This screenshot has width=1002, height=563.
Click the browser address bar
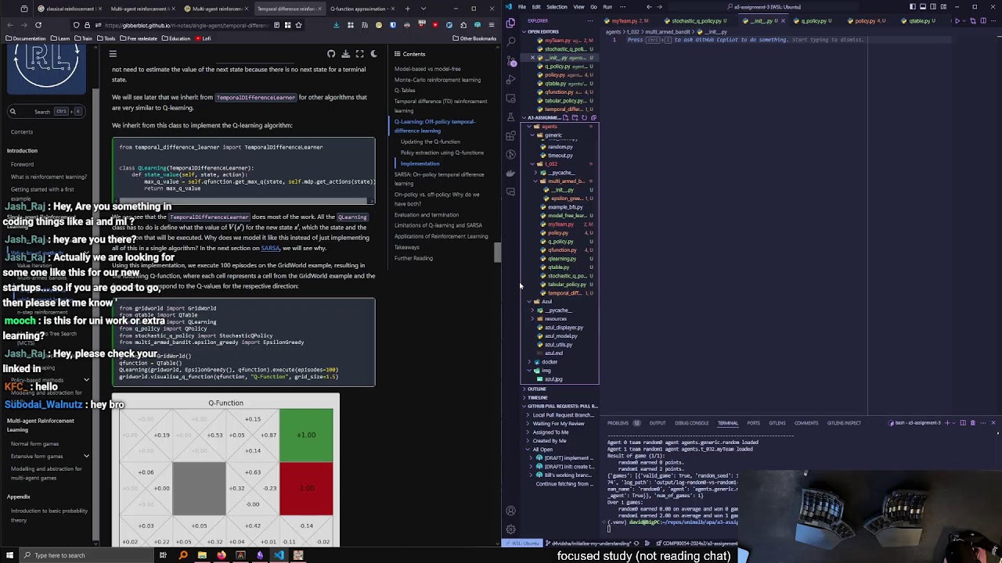click(x=188, y=25)
